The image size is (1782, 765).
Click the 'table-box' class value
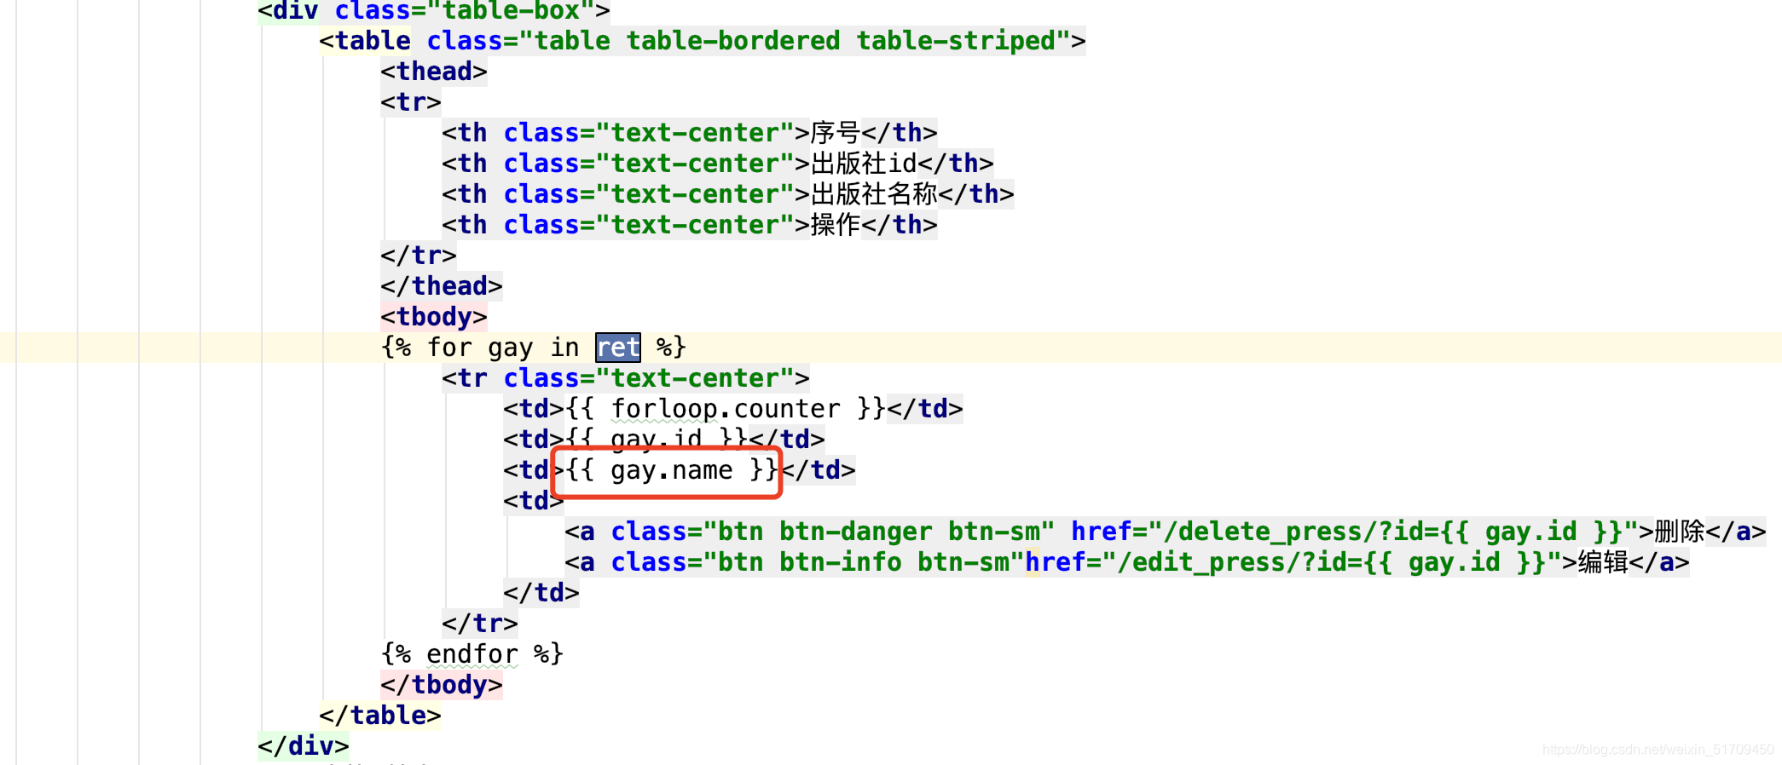click(x=511, y=11)
